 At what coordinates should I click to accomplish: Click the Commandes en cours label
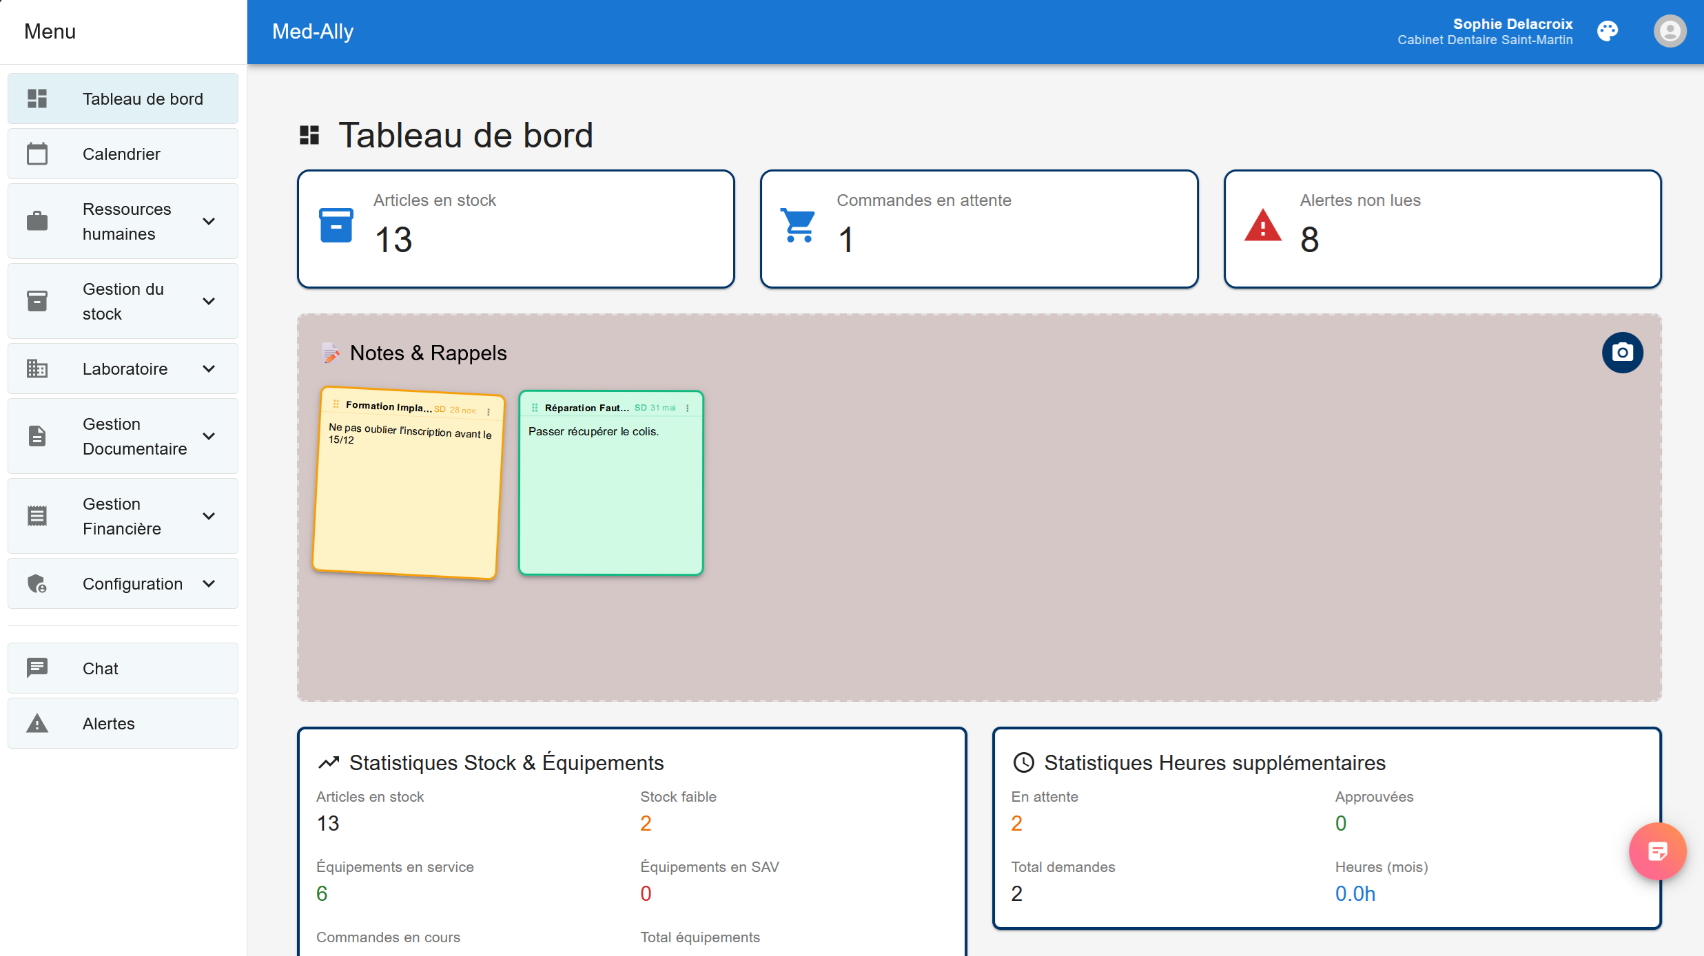tap(388, 937)
